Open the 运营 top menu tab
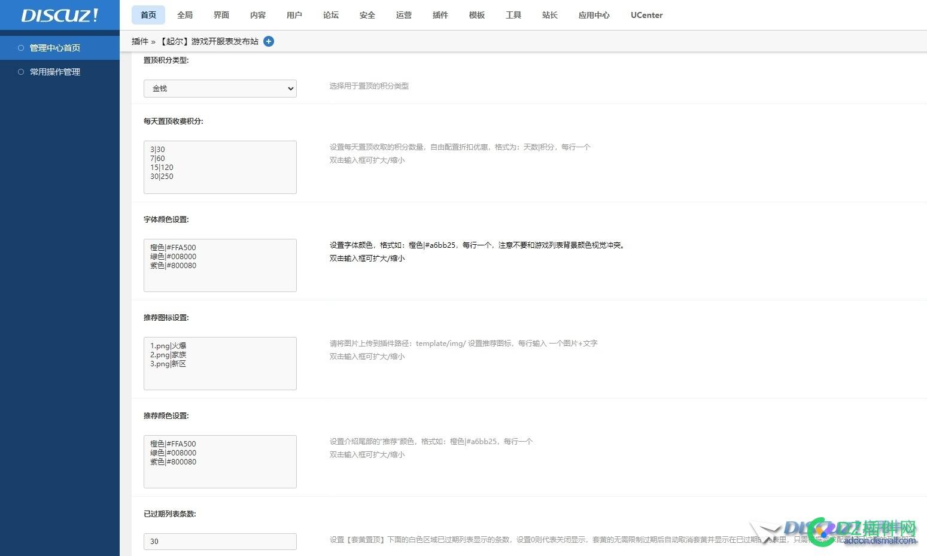The height and width of the screenshot is (556, 927). click(404, 15)
